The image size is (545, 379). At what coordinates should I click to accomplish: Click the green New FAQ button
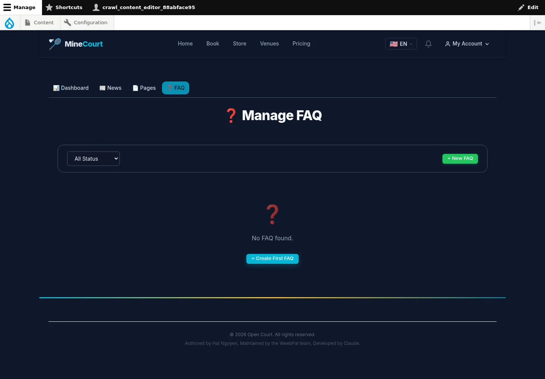(x=460, y=159)
